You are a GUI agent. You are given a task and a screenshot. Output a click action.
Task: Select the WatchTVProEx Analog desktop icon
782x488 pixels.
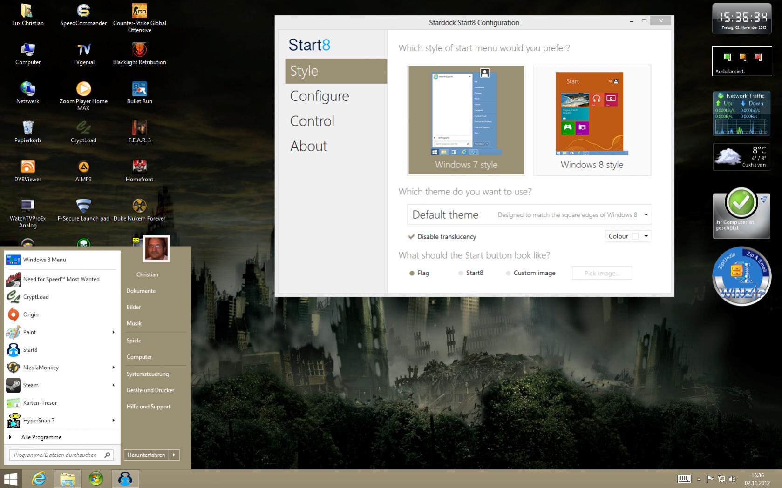(27, 214)
